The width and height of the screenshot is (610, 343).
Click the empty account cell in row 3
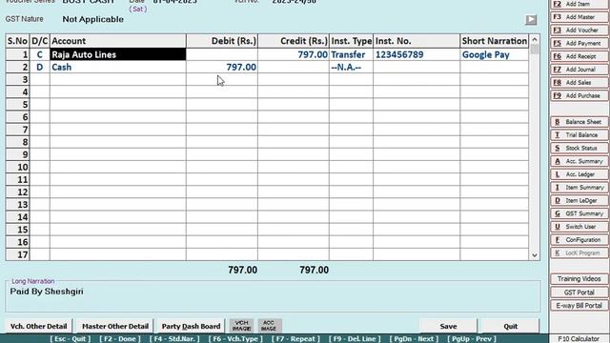click(x=118, y=80)
